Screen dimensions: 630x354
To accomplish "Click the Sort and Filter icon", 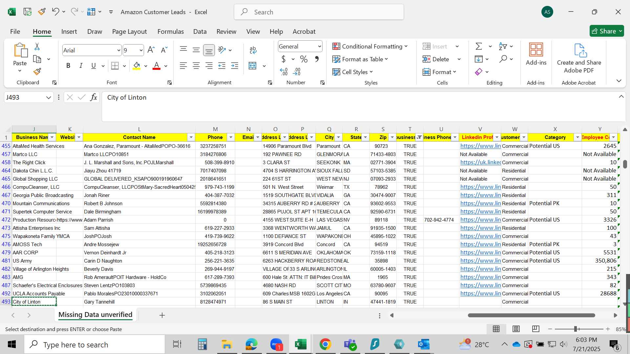I will (x=503, y=46).
